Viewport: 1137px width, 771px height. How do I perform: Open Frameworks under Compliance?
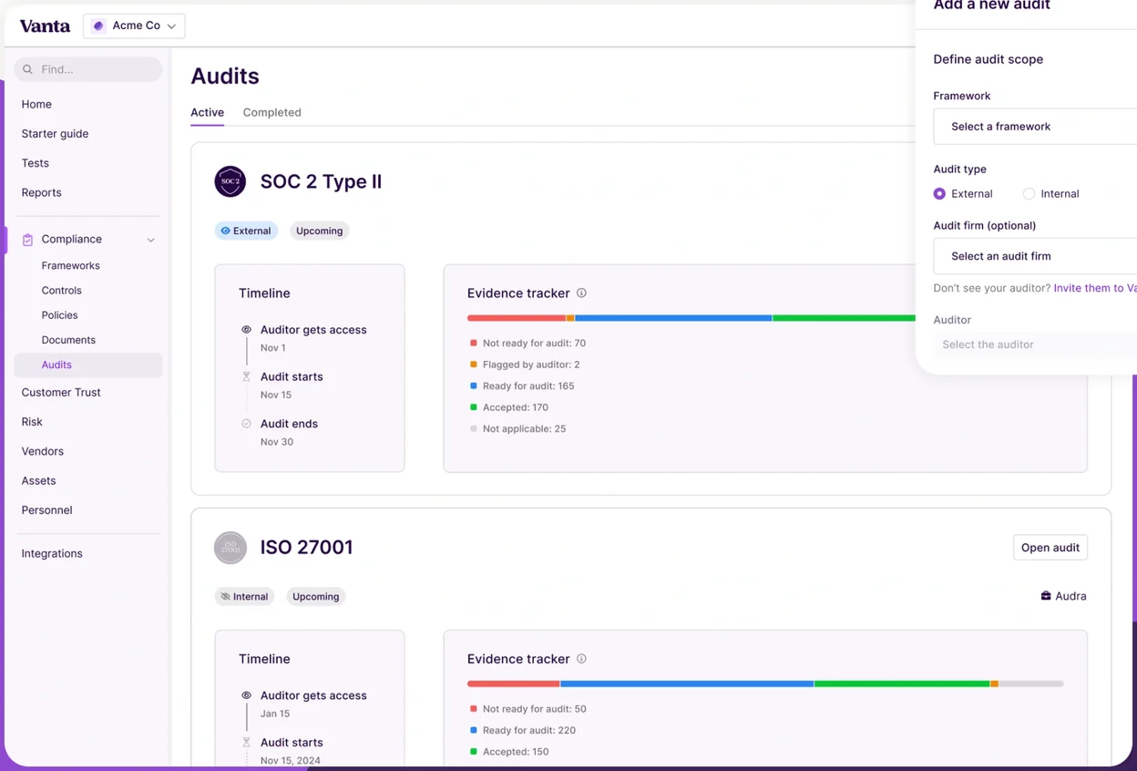pyautogui.click(x=70, y=265)
